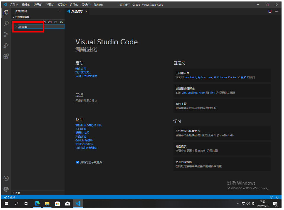Click the 打开文件夹... link
The height and width of the screenshot is (210, 284).
pyautogui.click(x=83, y=72)
